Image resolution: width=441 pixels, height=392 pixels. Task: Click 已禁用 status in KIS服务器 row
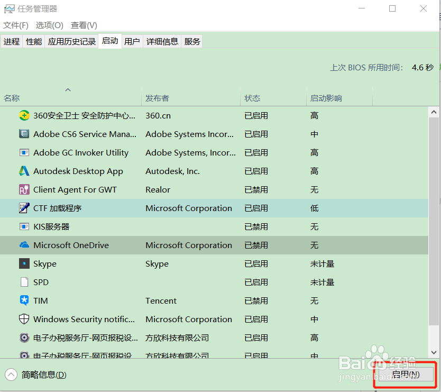coord(256,227)
